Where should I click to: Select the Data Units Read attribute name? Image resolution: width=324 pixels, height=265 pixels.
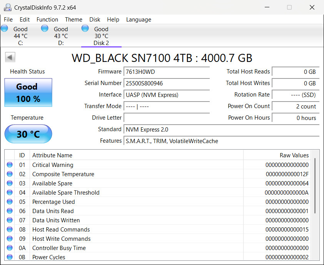coord(53,211)
